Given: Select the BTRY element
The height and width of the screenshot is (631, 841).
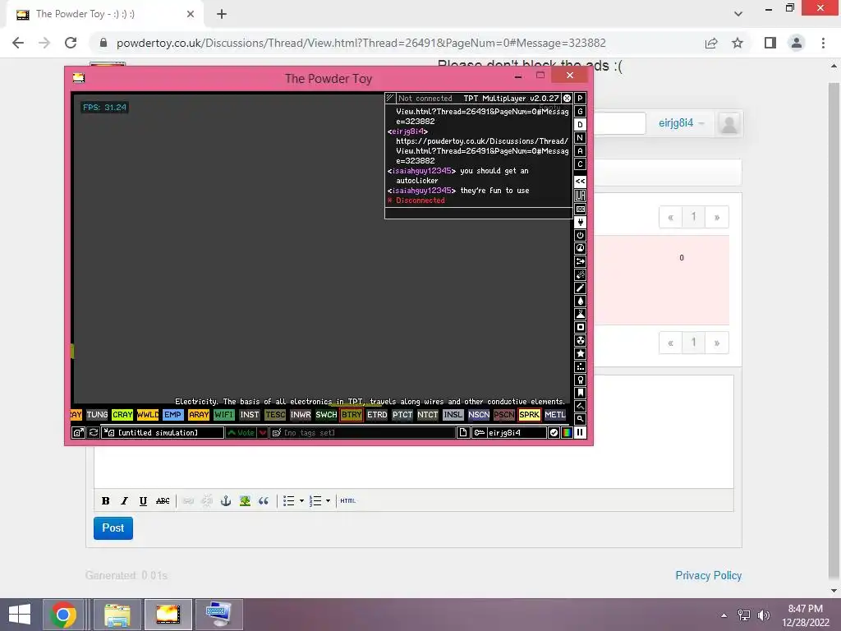Looking at the screenshot, I should pos(352,415).
